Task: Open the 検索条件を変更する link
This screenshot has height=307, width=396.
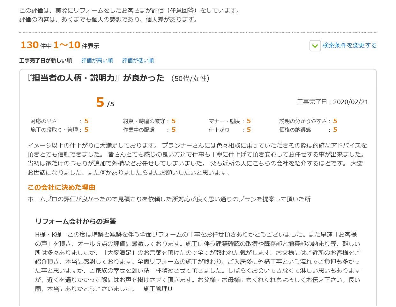Action: point(349,45)
